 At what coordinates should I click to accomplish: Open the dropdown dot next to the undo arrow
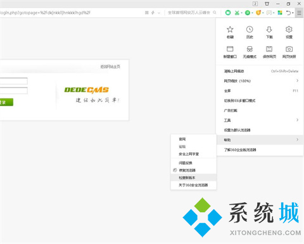[x=293, y=13]
